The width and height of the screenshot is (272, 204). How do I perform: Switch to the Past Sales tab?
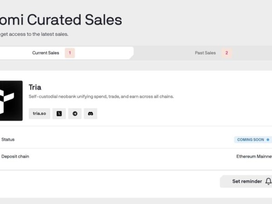point(205,53)
